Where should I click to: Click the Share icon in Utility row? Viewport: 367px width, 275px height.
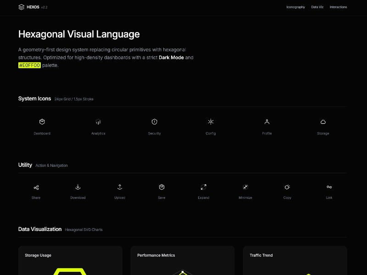(x=36, y=186)
